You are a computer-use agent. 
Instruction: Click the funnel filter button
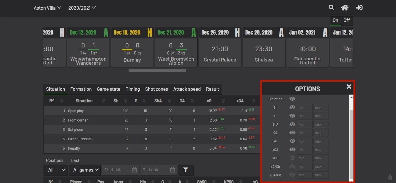coord(186,170)
